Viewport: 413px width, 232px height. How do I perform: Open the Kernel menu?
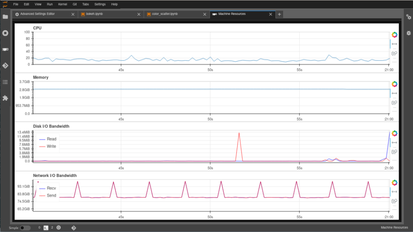(x=63, y=4)
